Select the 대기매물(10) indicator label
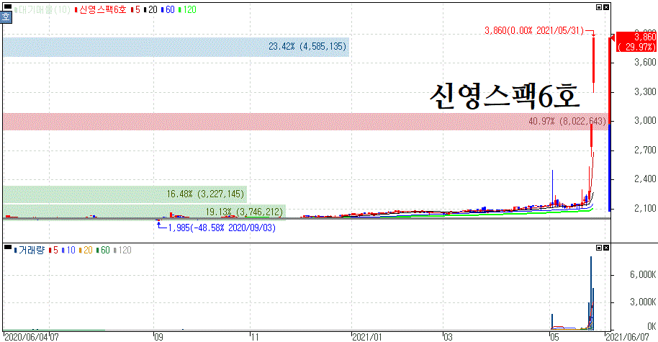 coord(42,10)
